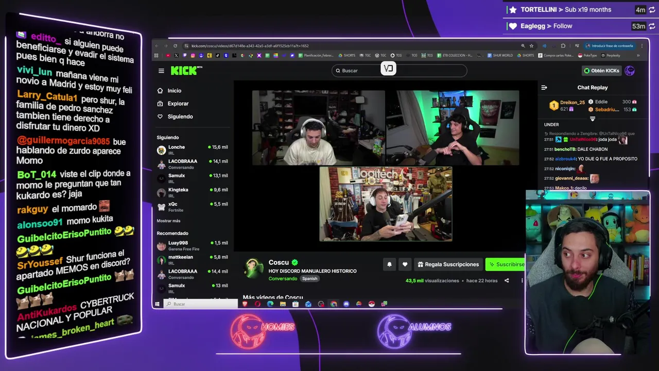Go to Inicio in Kick sidebar
The width and height of the screenshot is (659, 371).
click(169, 91)
